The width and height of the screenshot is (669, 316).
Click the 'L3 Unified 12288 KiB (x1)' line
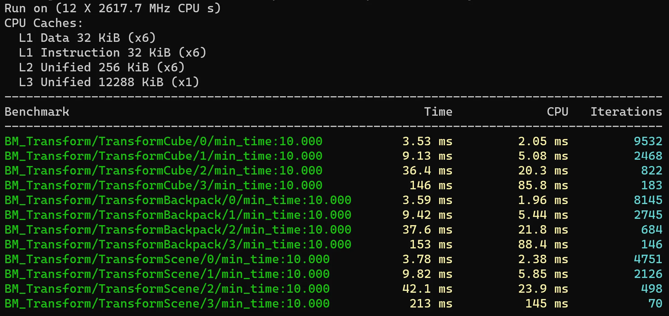pos(109,82)
